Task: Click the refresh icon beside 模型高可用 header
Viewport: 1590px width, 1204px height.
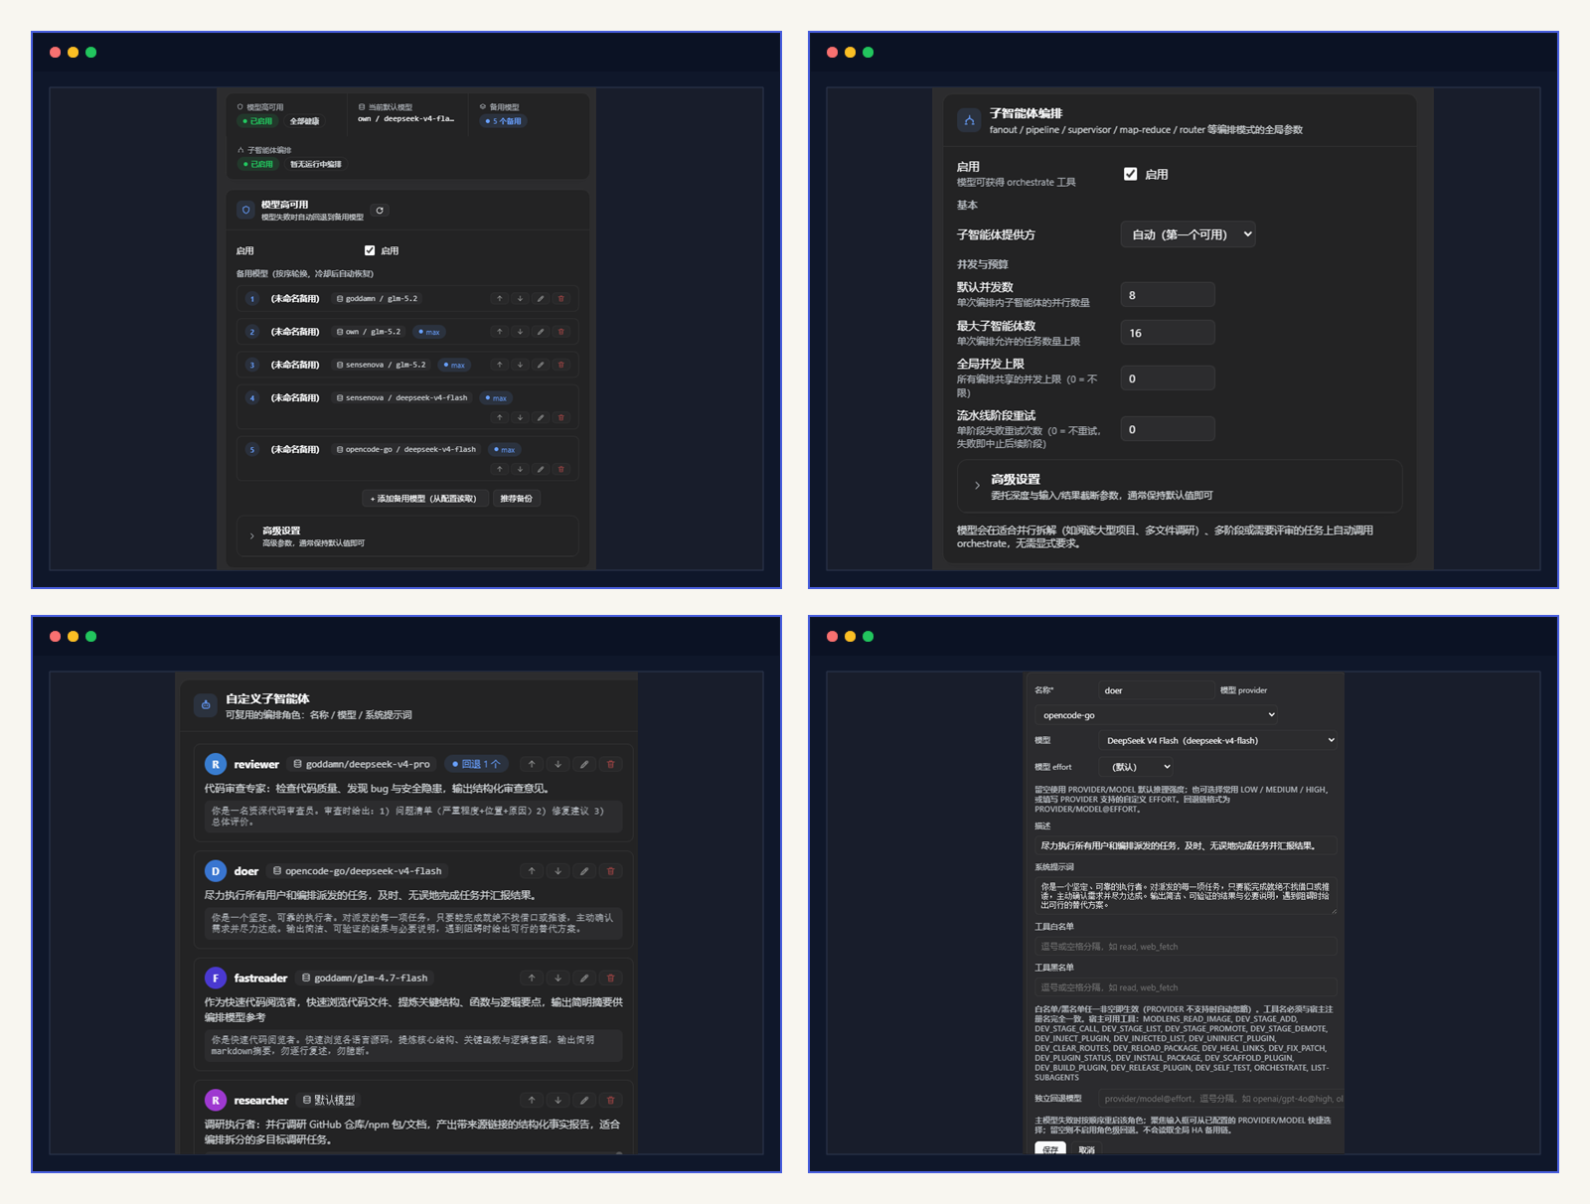Action: (380, 211)
